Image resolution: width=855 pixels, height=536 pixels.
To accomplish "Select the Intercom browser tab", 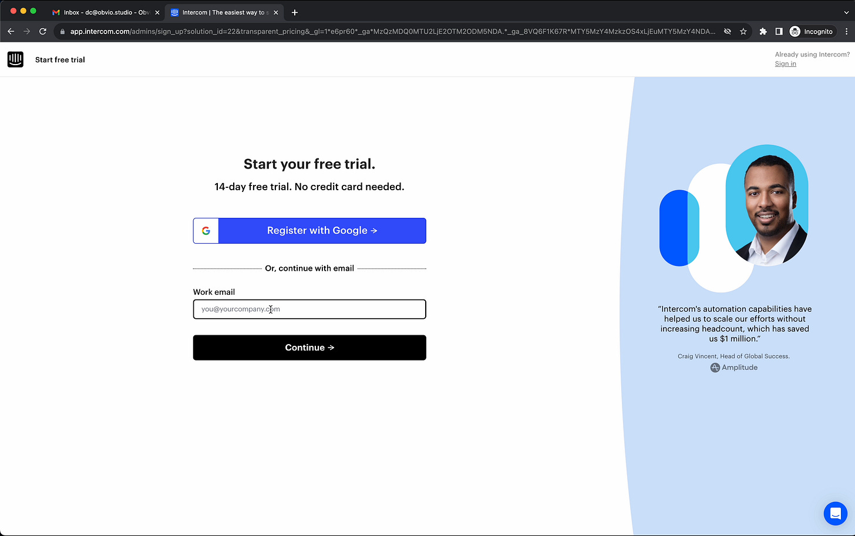I will point(224,12).
